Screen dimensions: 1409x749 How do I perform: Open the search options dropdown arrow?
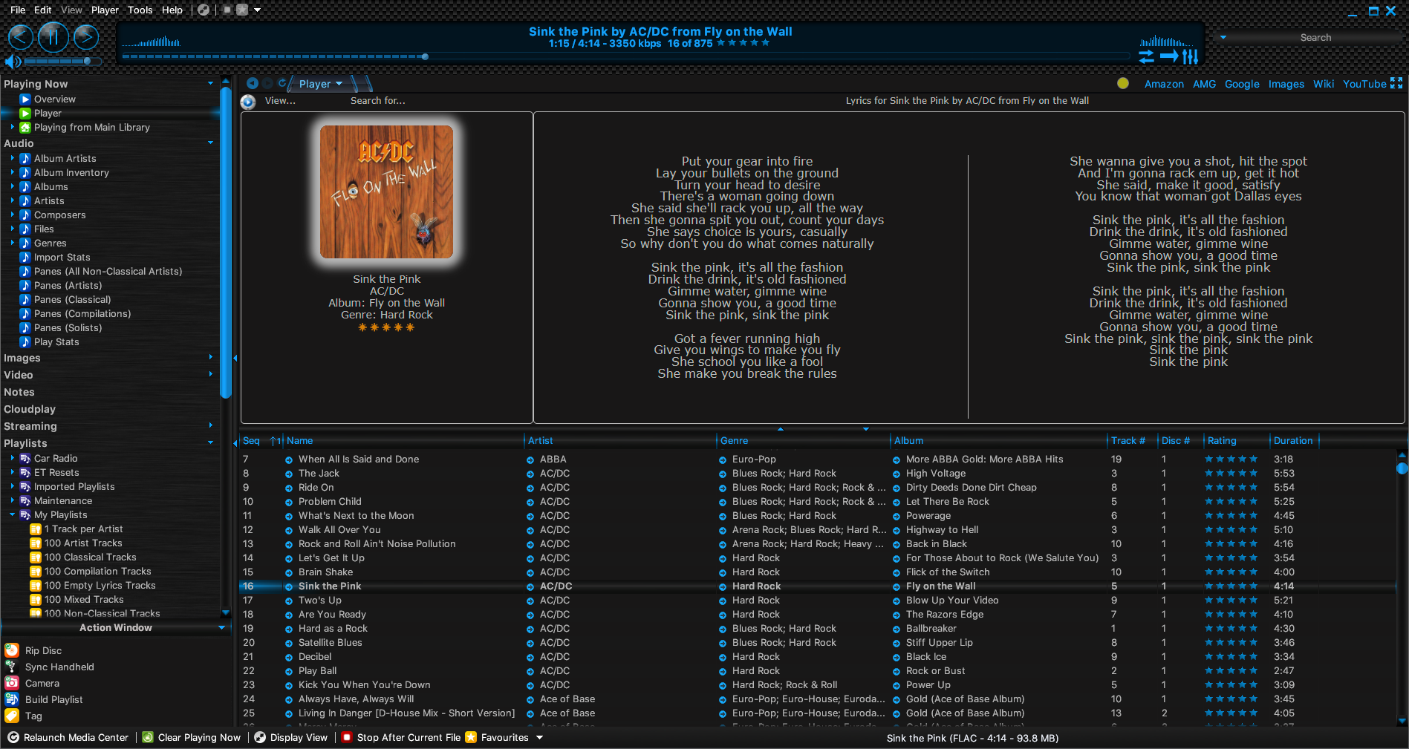click(1223, 37)
